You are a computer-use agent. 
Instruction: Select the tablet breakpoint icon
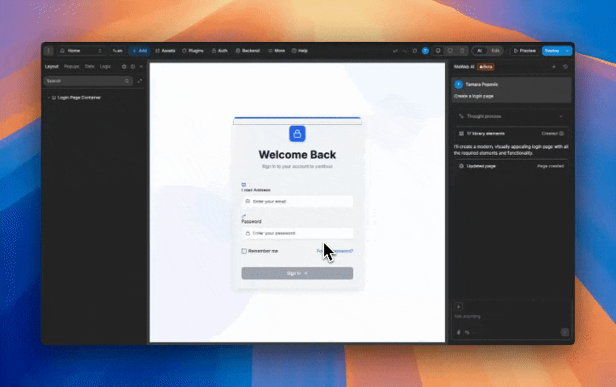450,51
